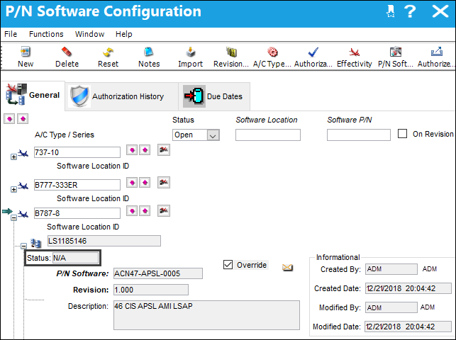456x340 pixels.
Task: Select the General tab
Action: [x=33, y=96]
